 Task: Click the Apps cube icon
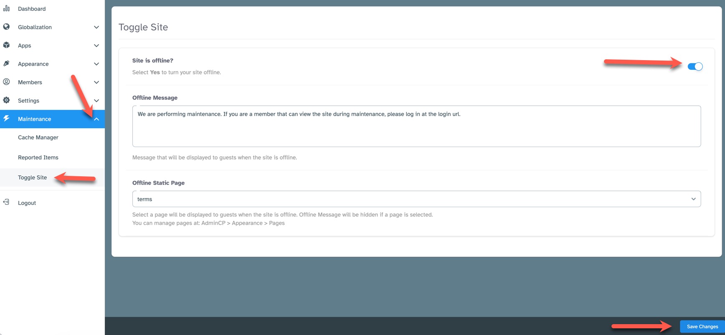(x=6, y=45)
